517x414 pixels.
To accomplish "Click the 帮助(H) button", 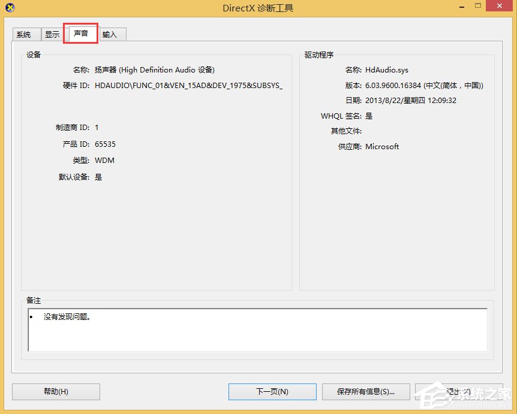I will point(56,392).
